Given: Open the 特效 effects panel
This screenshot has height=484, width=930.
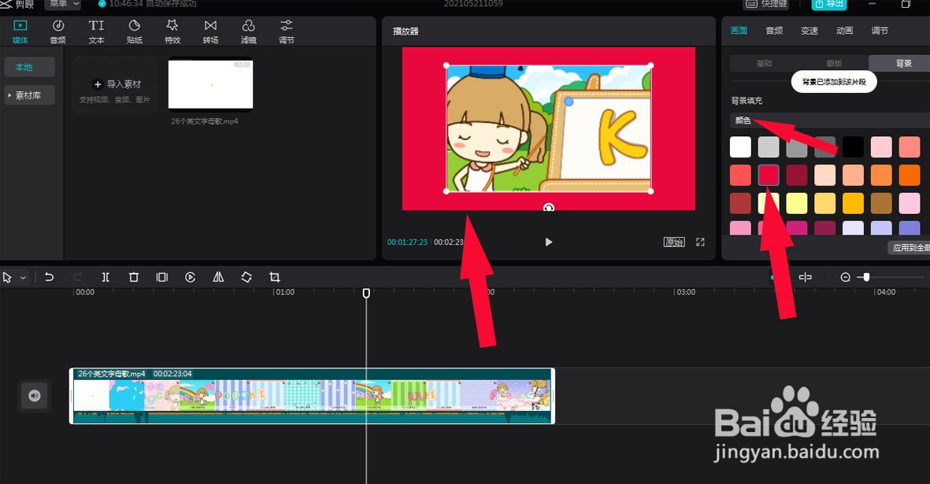Looking at the screenshot, I should click(172, 32).
